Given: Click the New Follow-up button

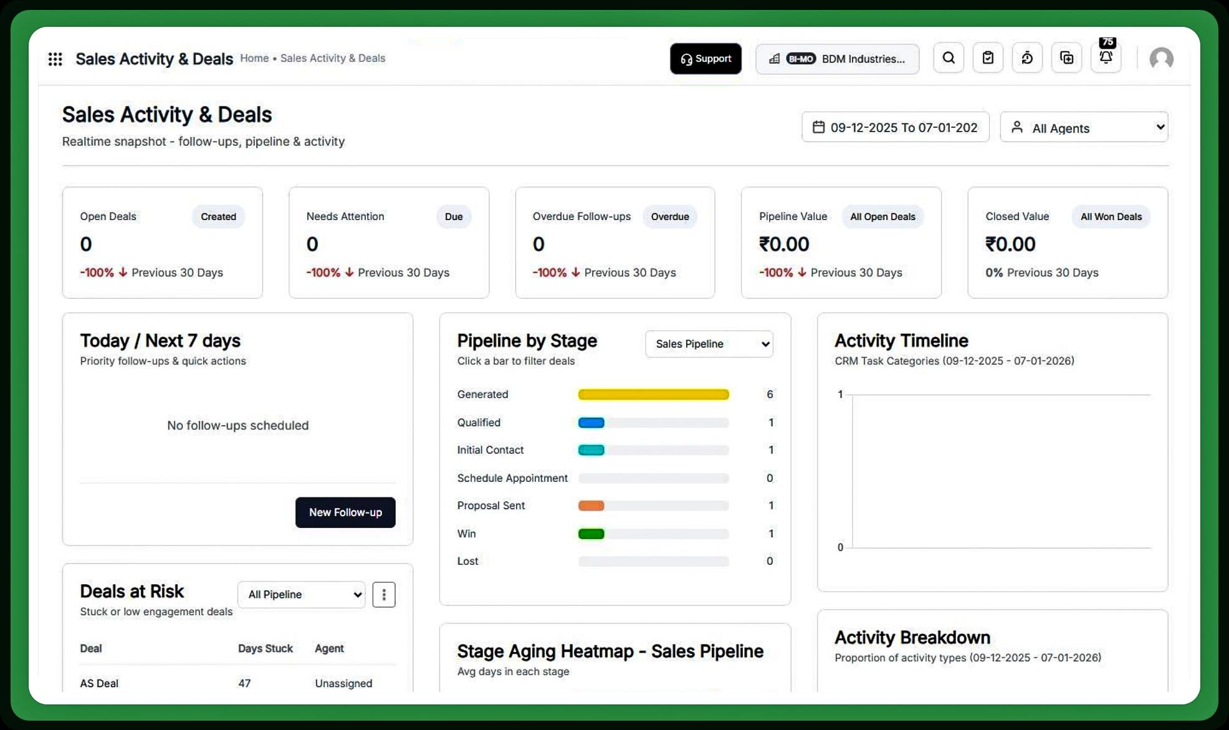Looking at the screenshot, I should [x=345, y=512].
